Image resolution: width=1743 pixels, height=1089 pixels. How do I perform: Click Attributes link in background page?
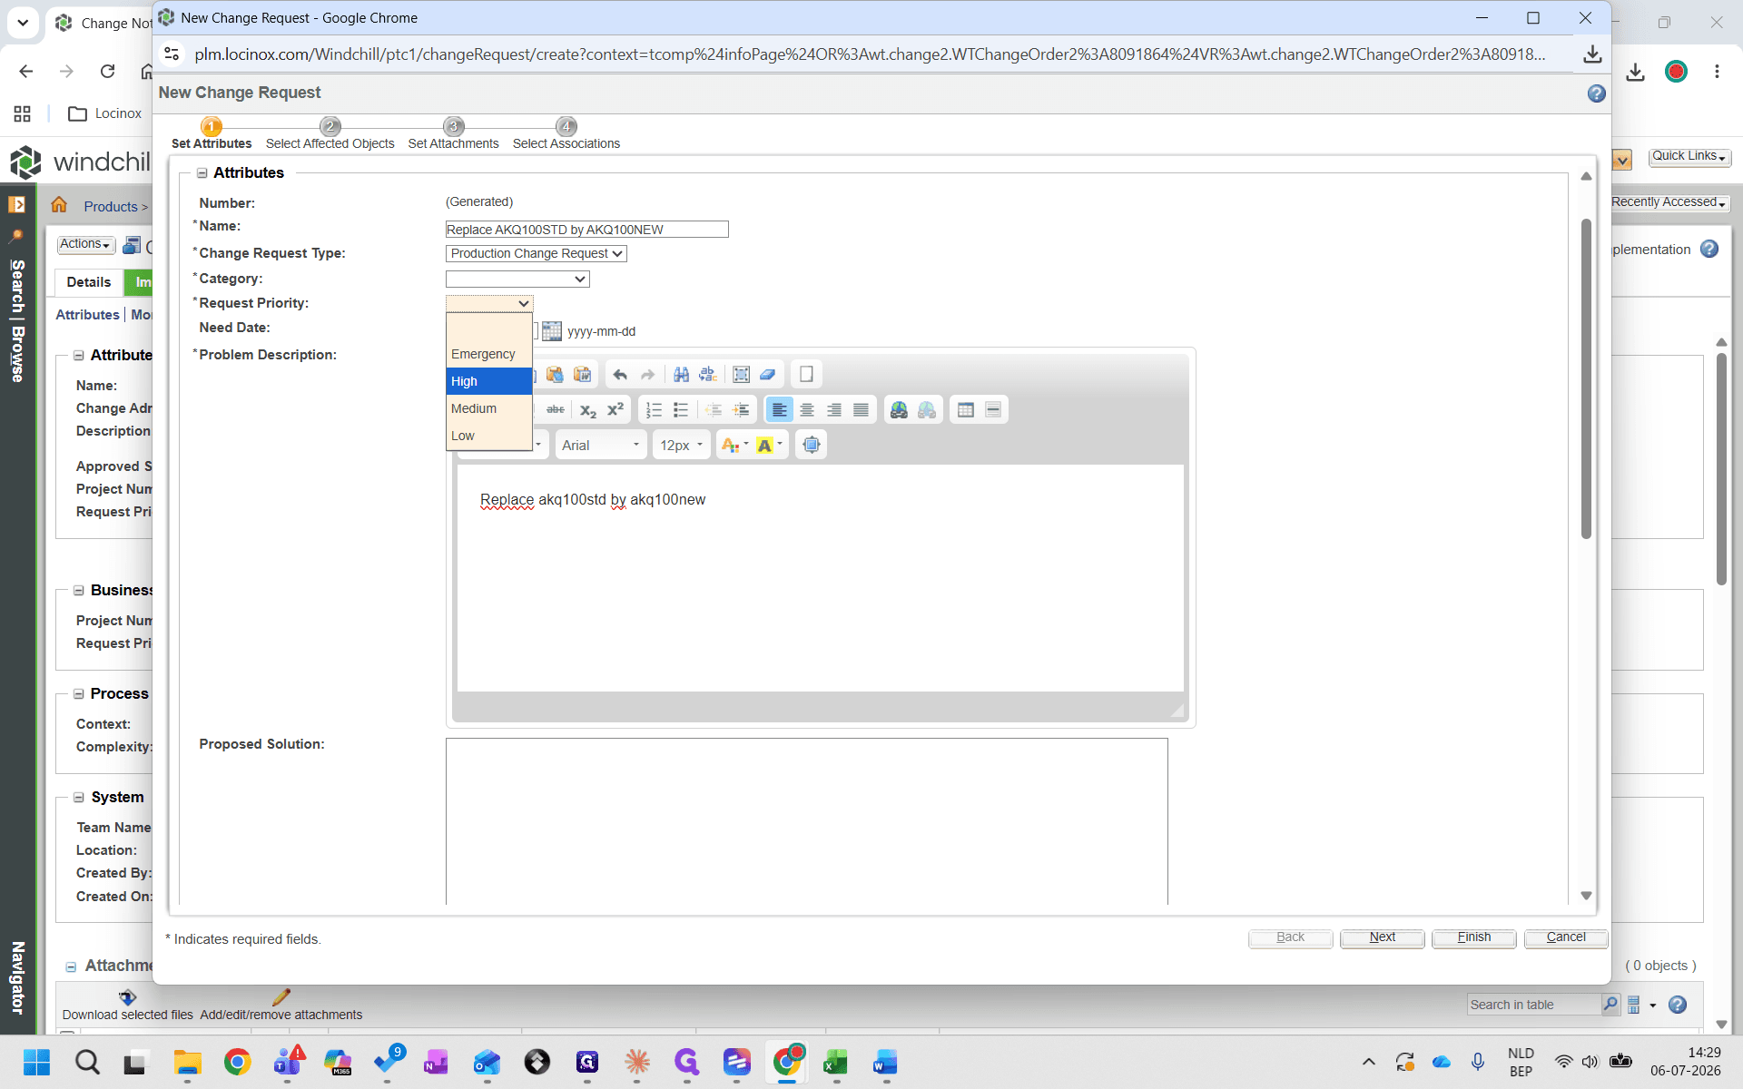[x=87, y=315]
